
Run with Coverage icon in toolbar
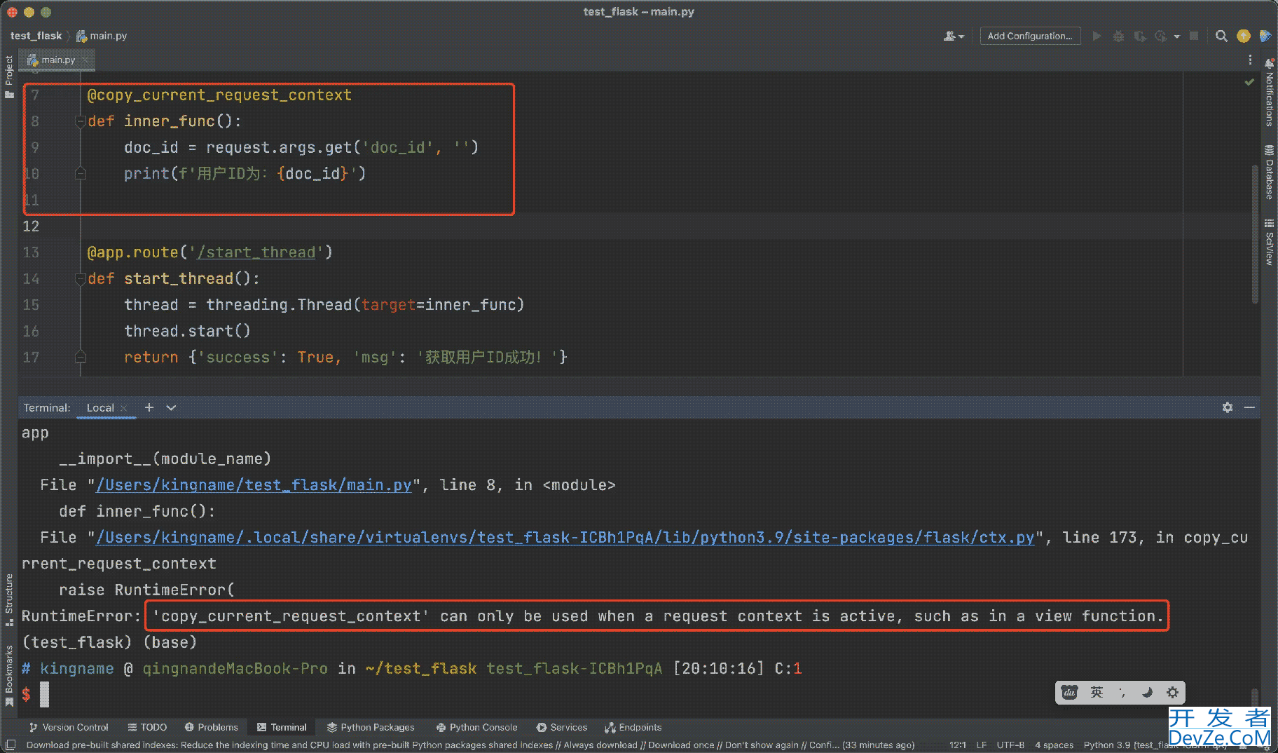point(1140,36)
